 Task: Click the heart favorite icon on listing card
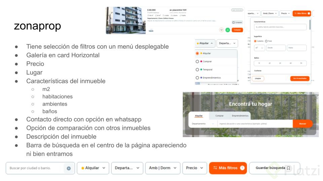221,30
